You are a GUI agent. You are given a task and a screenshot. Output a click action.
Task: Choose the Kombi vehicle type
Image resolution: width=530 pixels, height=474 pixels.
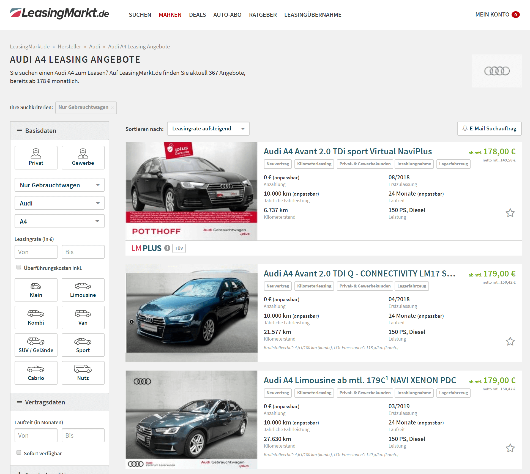point(36,317)
